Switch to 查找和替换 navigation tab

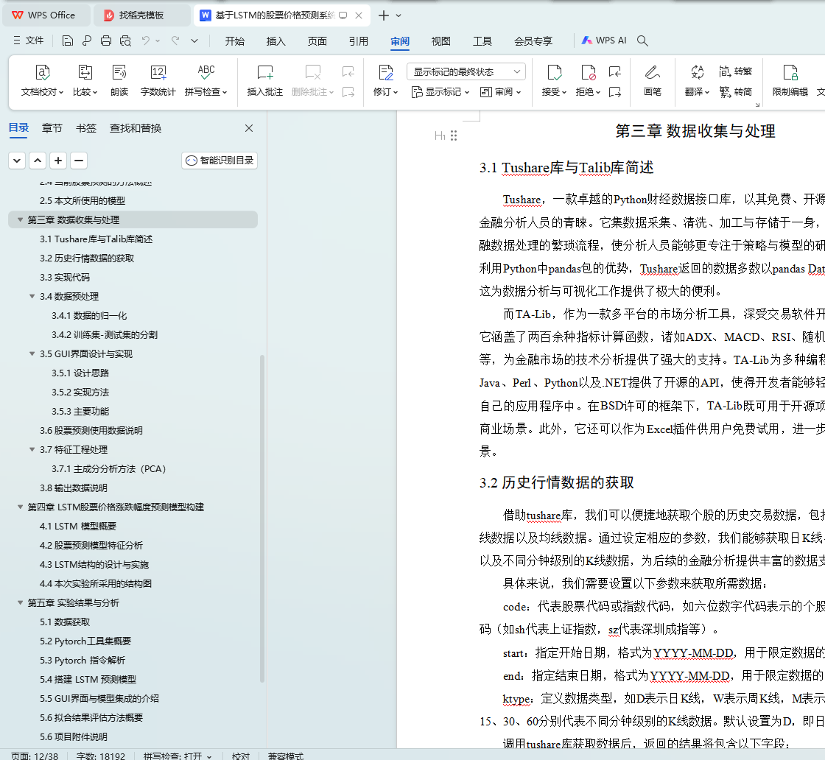(x=136, y=128)
